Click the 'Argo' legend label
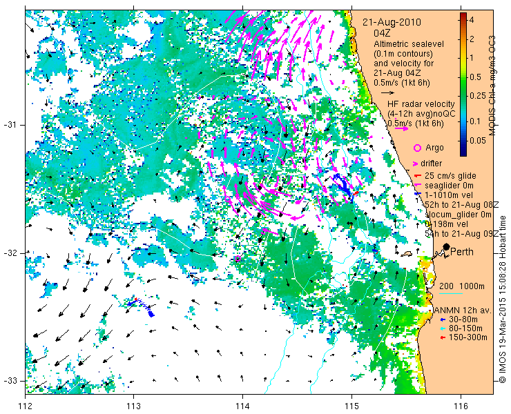Image resolution: width=511 pixels, height=414 pixels. (434, 148)
